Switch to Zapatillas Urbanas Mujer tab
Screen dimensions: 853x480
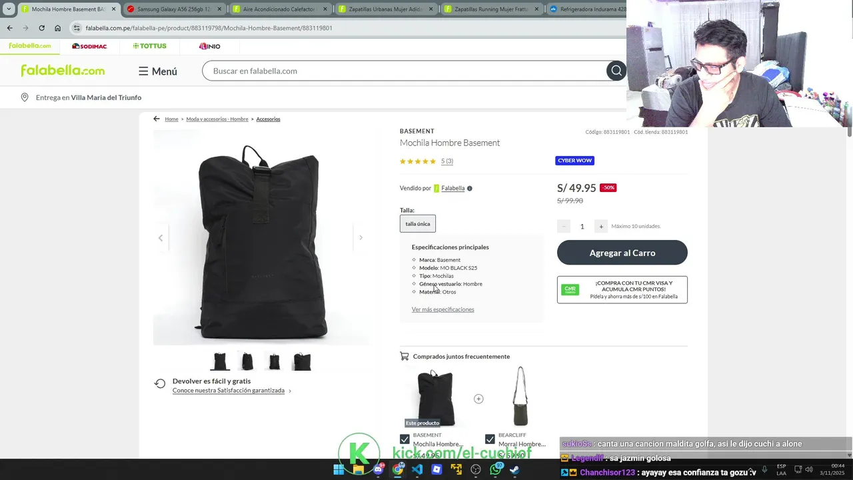click(x=387, y=9)
